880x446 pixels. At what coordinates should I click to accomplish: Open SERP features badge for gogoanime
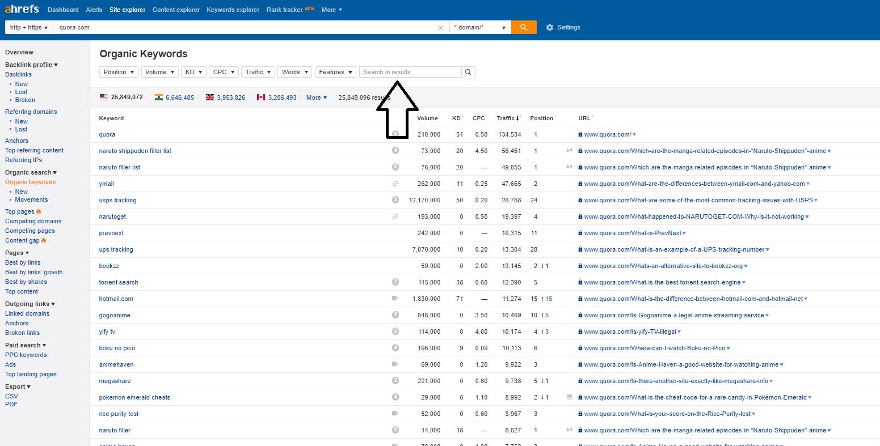pyautogui.click(x=395, y=315)
